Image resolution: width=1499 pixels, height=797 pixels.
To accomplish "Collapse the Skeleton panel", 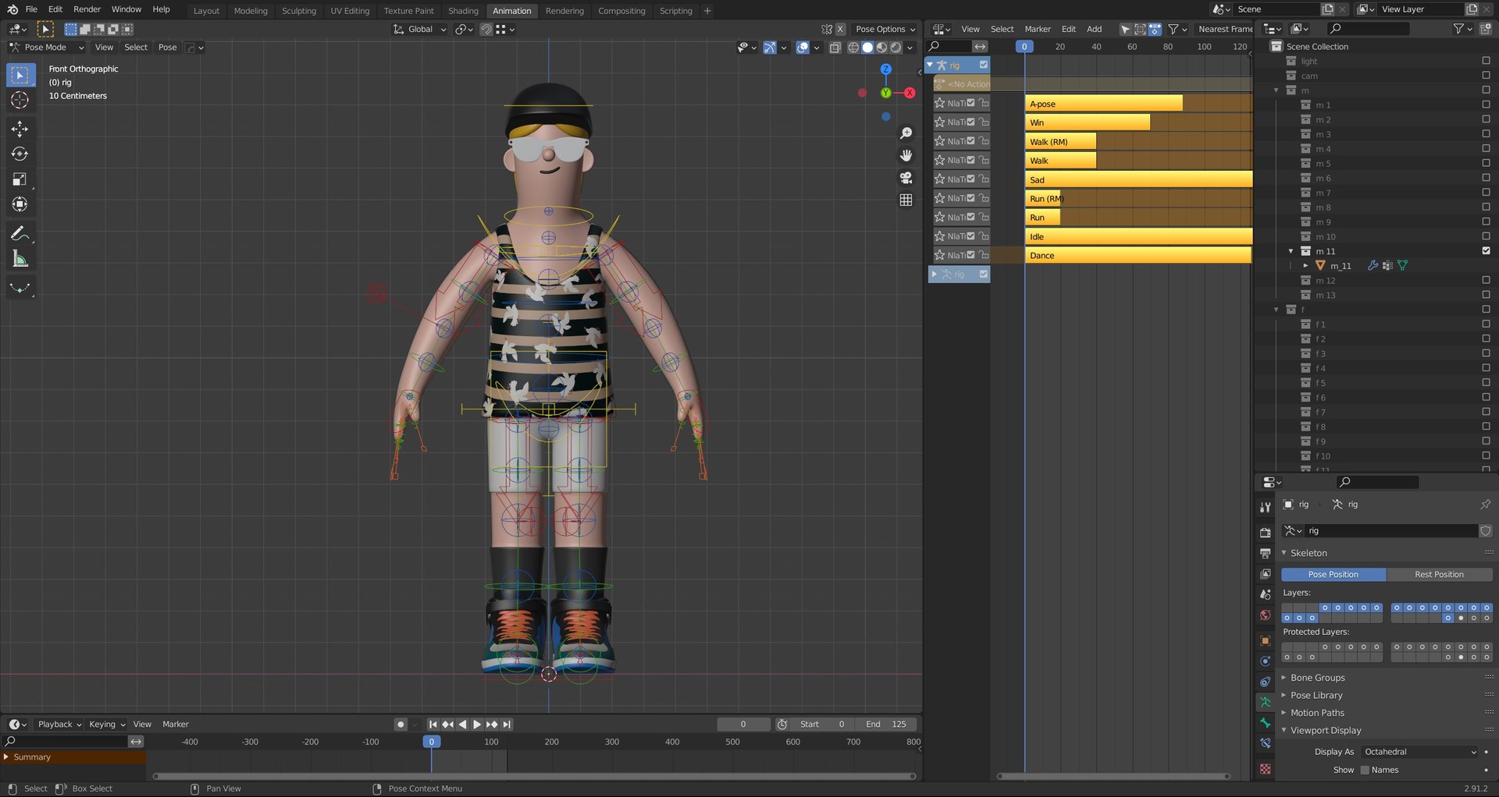I will (x=1309, y=553).
